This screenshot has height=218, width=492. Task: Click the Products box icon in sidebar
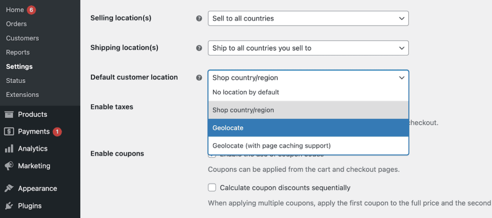pos(9,115)
